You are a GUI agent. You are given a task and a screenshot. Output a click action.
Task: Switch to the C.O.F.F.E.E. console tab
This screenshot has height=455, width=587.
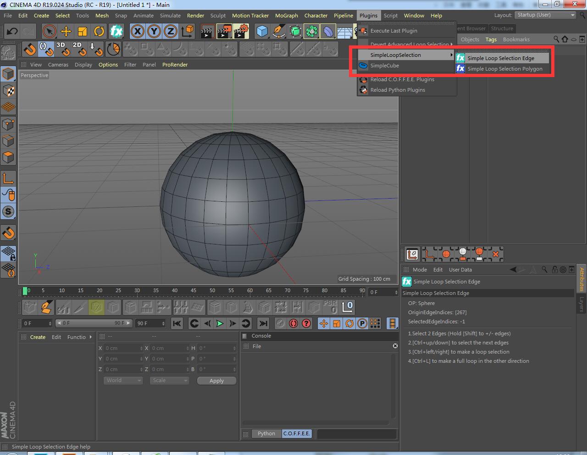(x=296, y=433)
